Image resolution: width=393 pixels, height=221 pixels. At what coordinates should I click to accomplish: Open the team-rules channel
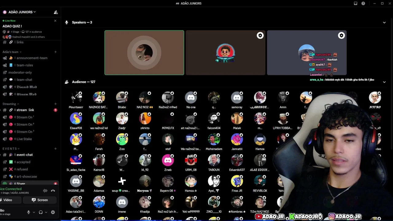tap(29, 65)
